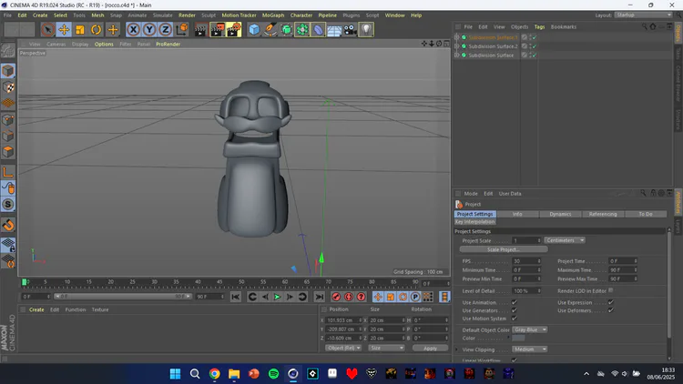Viewport: 683px width, 384px height.
Task: Toggle the X axis lock
Action: click(133, 30)
